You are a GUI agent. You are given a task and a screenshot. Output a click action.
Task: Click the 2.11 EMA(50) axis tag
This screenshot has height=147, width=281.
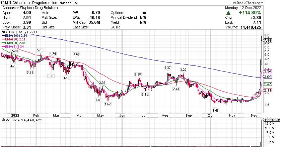click(x=268, y=90)
